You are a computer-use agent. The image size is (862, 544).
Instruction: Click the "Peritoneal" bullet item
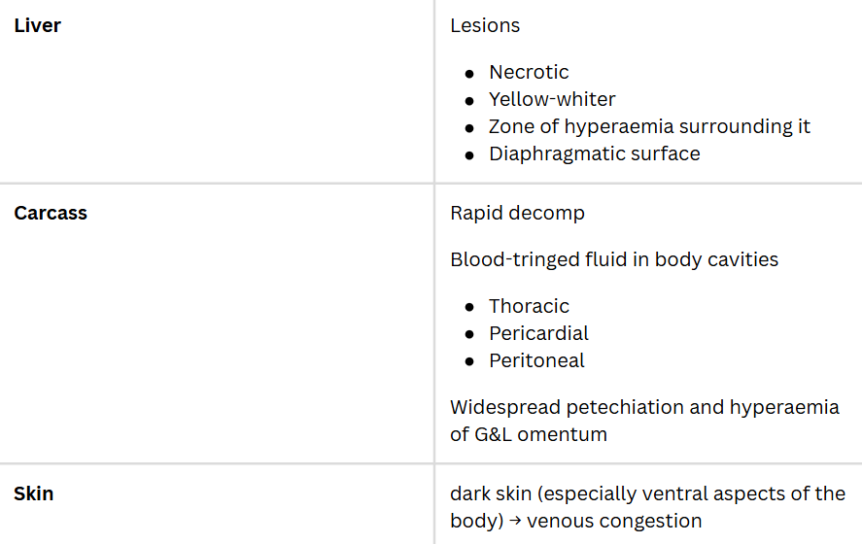point(536,360)
